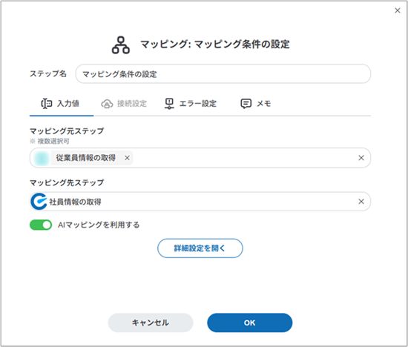This screenshot has height=347, width=408.
Task: Switch to the 入力値 tab
Action: (62, 104)
